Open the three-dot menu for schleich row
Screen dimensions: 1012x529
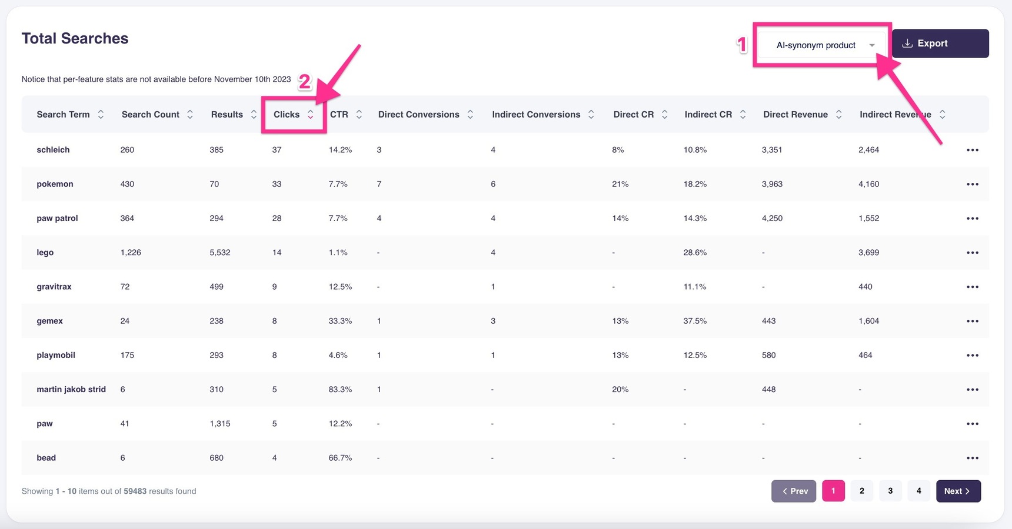[972, 150]
